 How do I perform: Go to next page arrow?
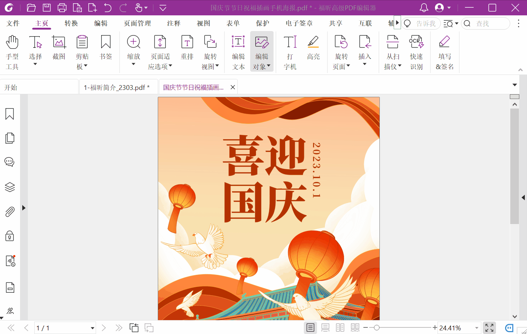click(104, 328)
